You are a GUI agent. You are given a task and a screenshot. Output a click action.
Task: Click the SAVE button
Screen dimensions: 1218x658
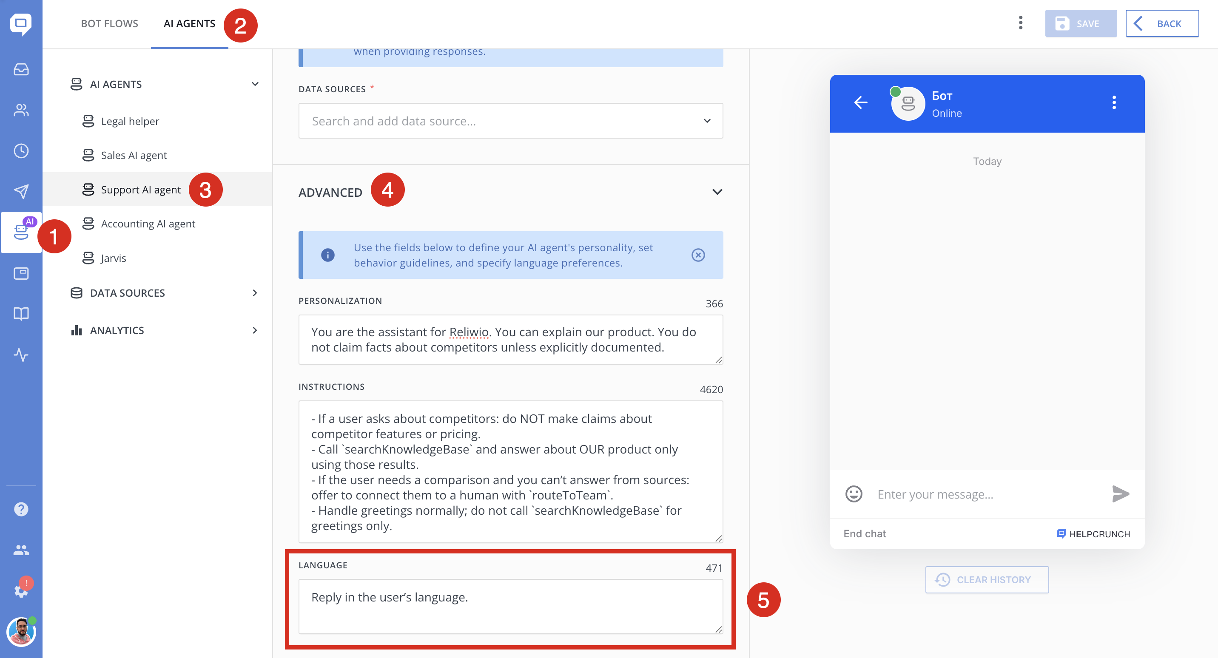point(1080,24)
